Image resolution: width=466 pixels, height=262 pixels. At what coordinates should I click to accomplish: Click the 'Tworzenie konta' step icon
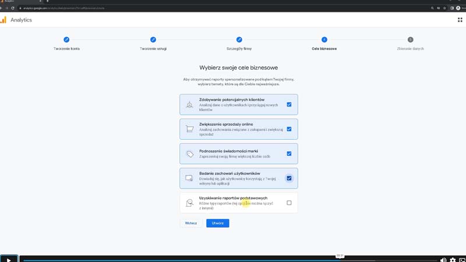(66, 40)
